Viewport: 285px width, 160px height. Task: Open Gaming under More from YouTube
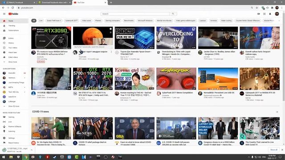tap(14, 117)
